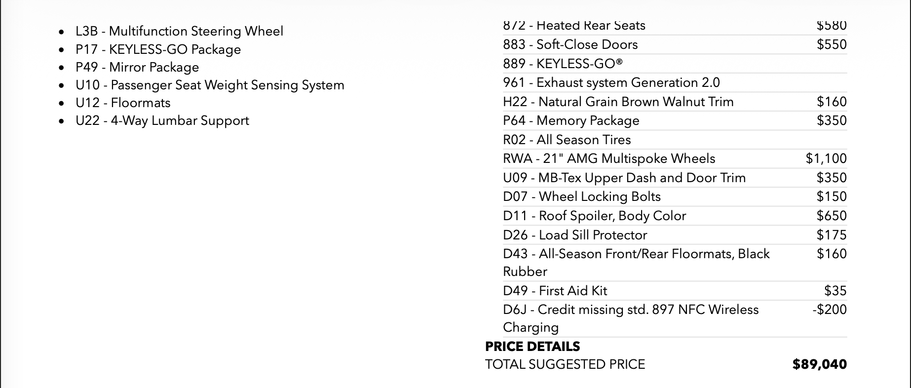This screenshot has height=388, width=911.
Task: Click the L3B Multifunction Steering Wheel item
Action: click(179, 31)
